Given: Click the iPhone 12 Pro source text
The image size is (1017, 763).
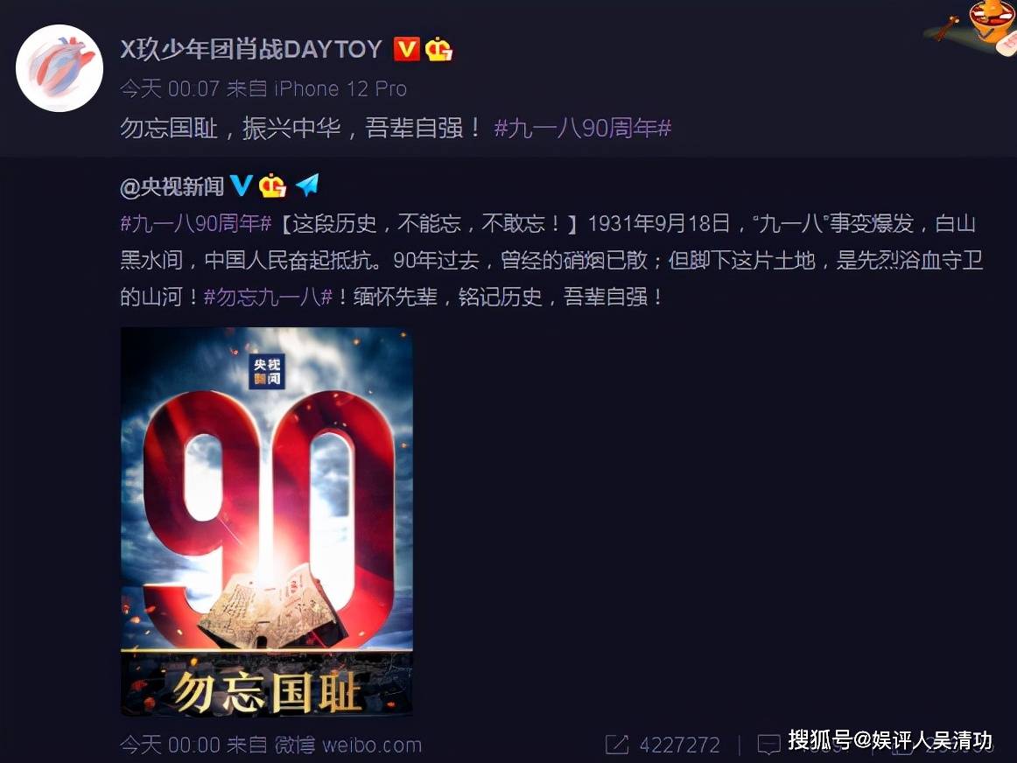Looking at the screenshot, I should 340,88.
